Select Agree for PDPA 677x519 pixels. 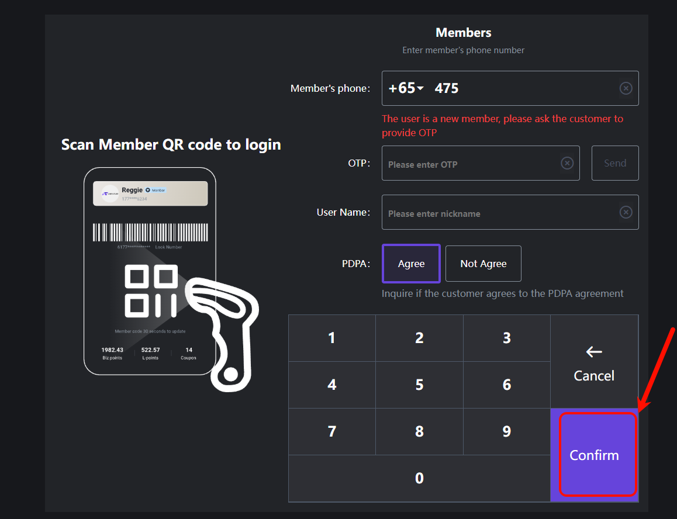pyautogui.click(x=411, y=264)
